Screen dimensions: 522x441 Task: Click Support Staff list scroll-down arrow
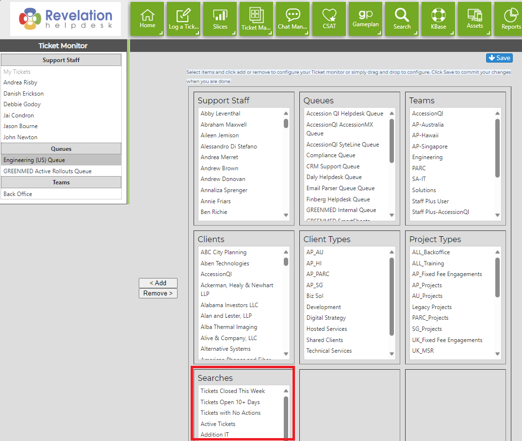point(286,215)
